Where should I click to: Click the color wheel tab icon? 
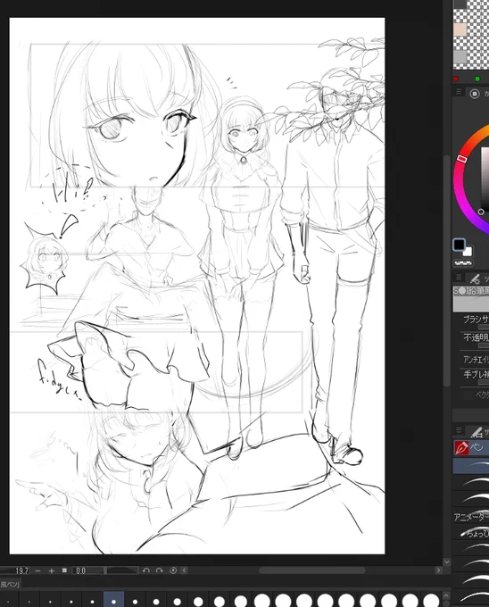point(475,94)
